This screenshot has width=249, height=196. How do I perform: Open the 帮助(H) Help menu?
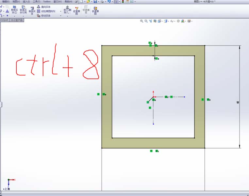[x=68, y=1]
